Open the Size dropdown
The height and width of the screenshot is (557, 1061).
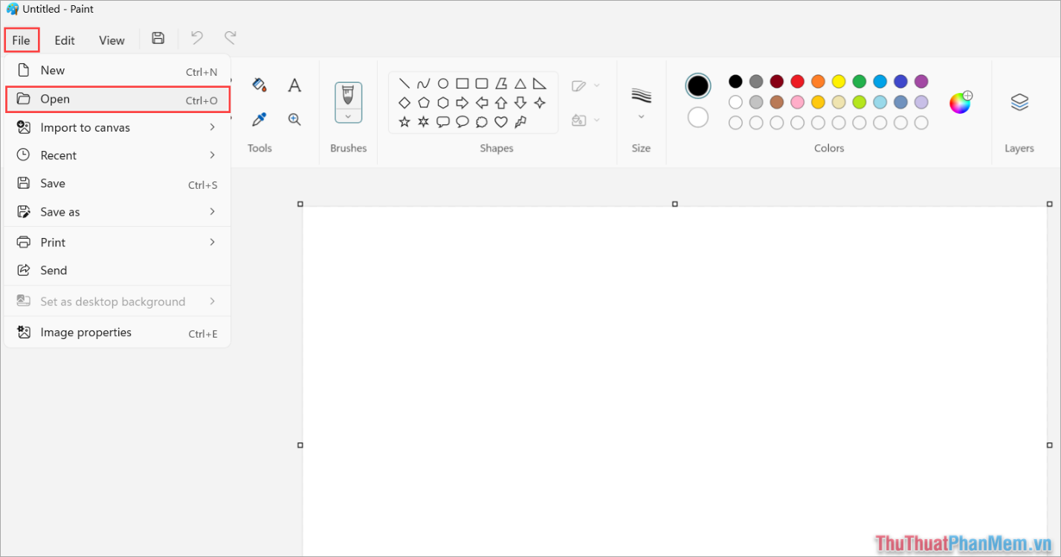click(640, 116)
